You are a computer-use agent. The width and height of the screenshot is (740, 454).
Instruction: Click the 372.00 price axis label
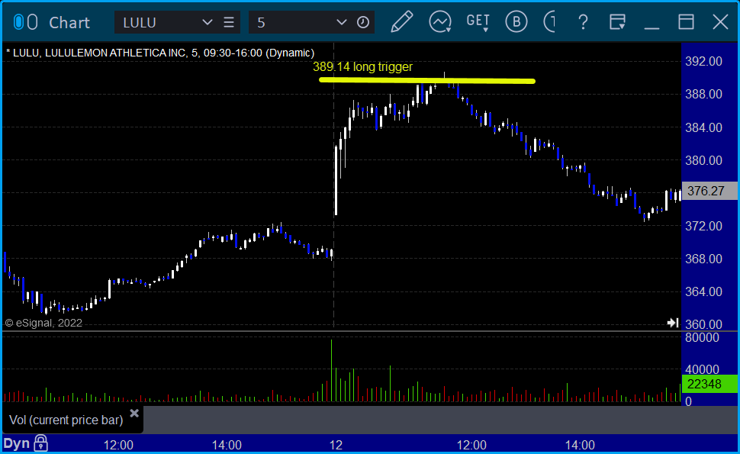(703, 226)
